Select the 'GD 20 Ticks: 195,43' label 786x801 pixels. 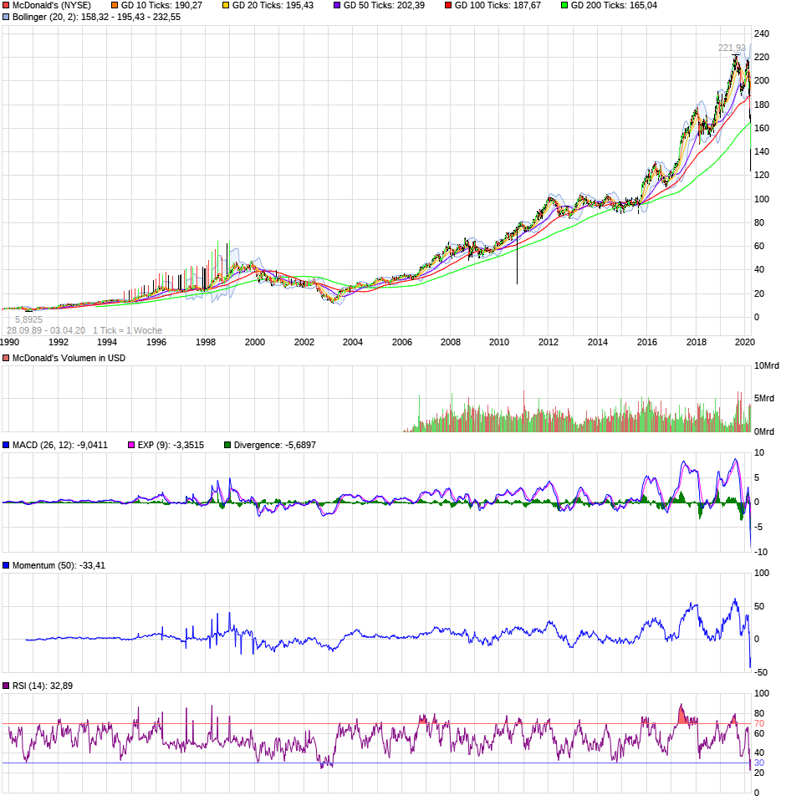[273, 6]
